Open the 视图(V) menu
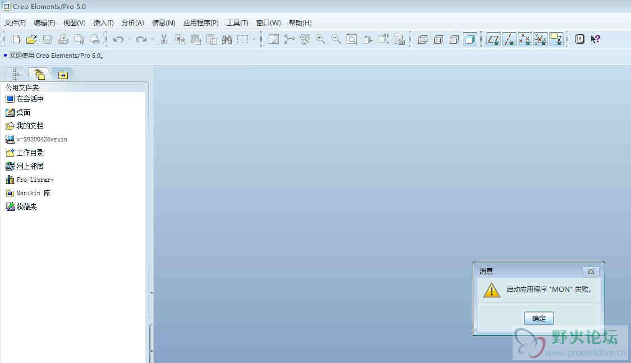Viewport: 631px width, 363px height. tap(74, 23)
